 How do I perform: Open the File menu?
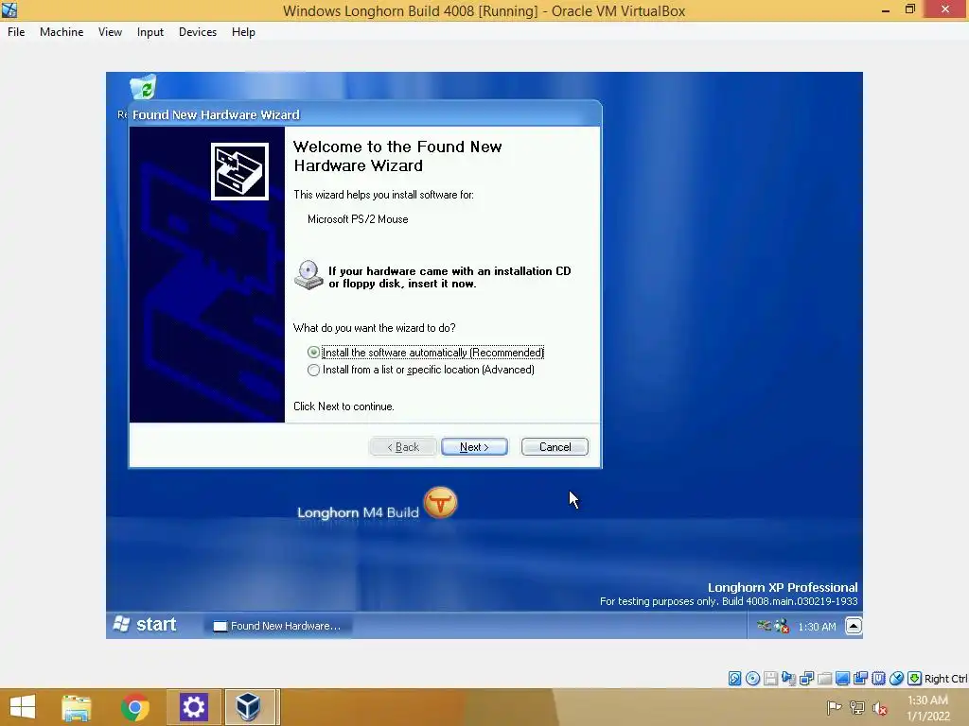click(16, 32)
